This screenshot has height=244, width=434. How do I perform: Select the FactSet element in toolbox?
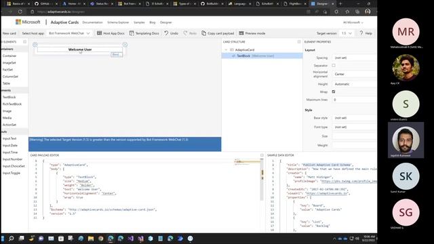(7, 70)
